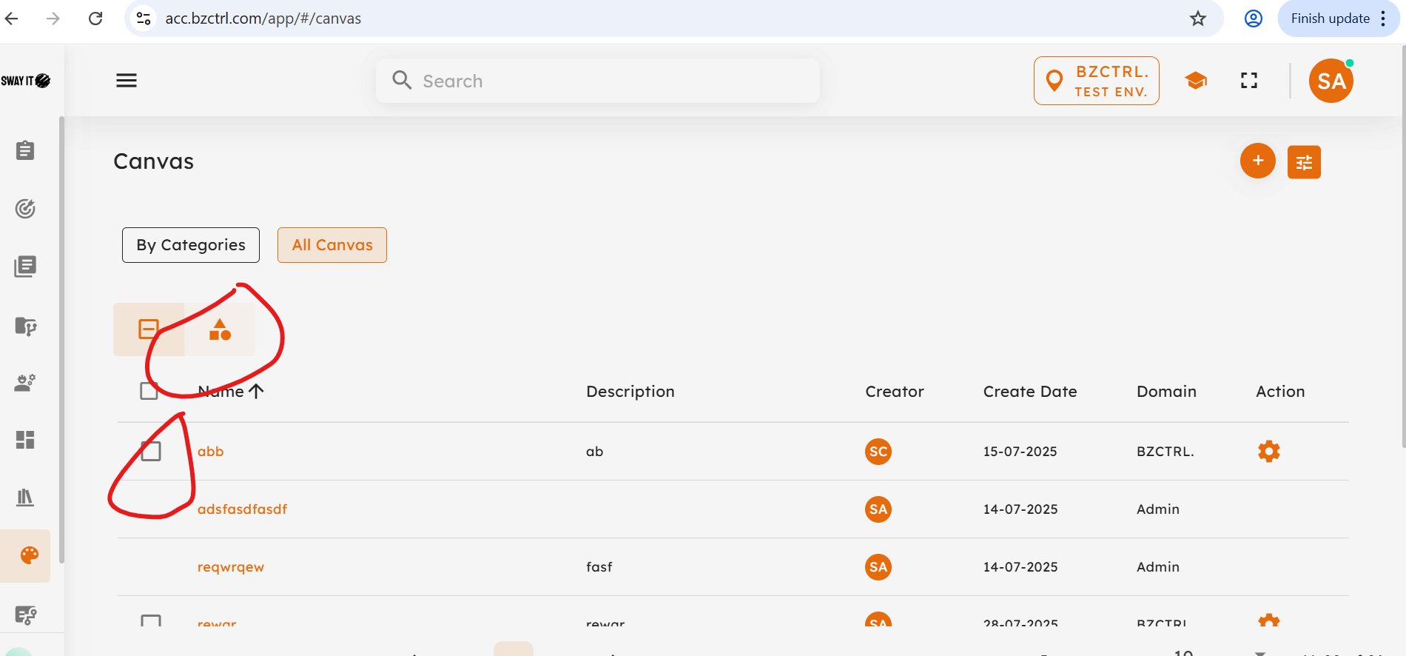
Task: Open the hamburger navigation menu
Action: (127, 81)
